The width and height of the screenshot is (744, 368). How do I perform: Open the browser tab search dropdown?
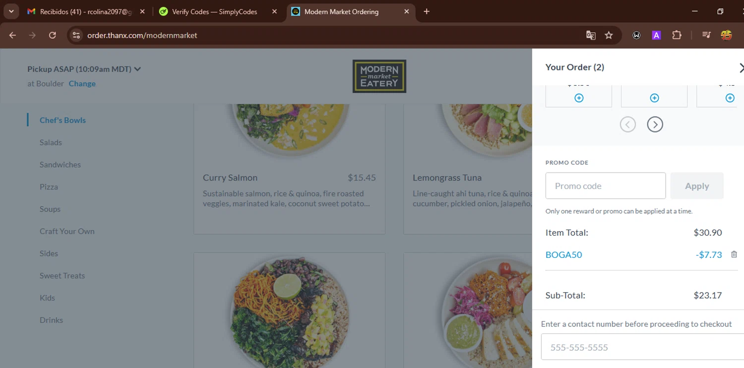11,11
